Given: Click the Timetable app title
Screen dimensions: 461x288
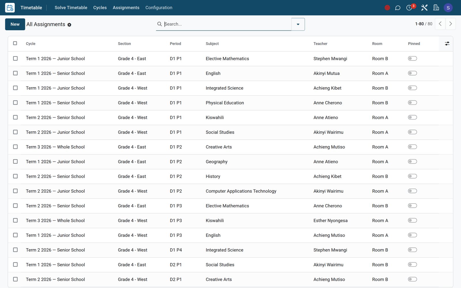Looking at the screenshot, I should (x=31, y=8).
